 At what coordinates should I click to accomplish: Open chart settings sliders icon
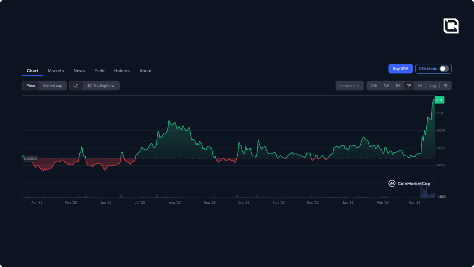coord(445,86)
